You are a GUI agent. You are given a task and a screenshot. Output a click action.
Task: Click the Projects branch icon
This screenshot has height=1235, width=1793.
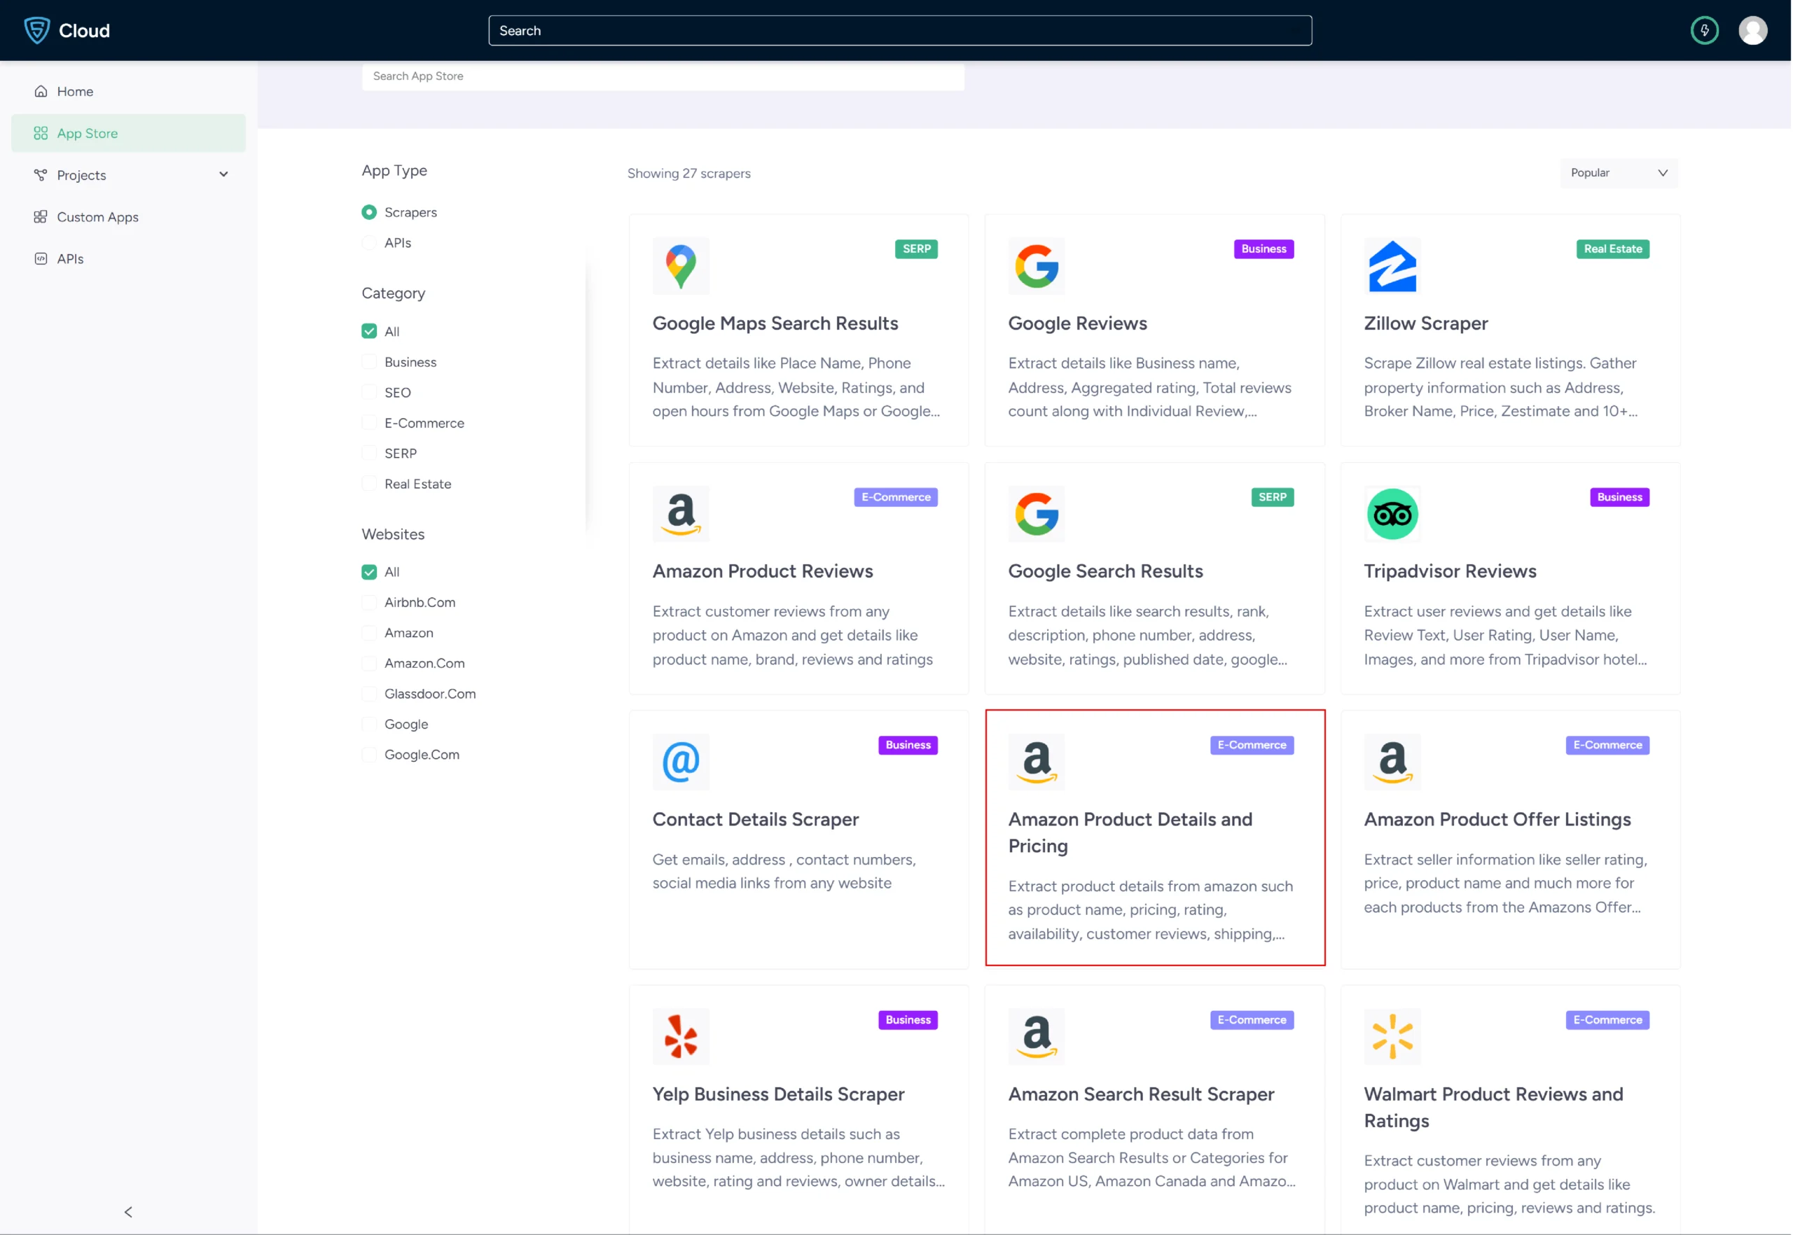click(41, 175)
